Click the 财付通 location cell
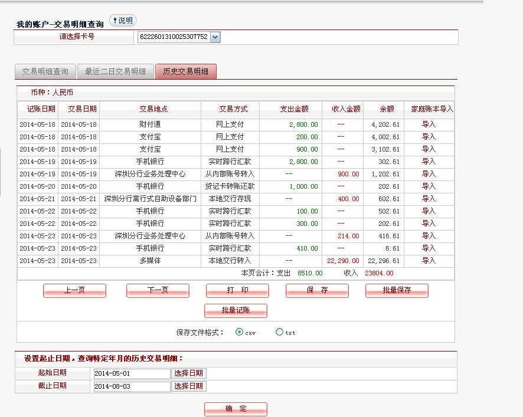The image size is (523, 417). pos(150,124)
